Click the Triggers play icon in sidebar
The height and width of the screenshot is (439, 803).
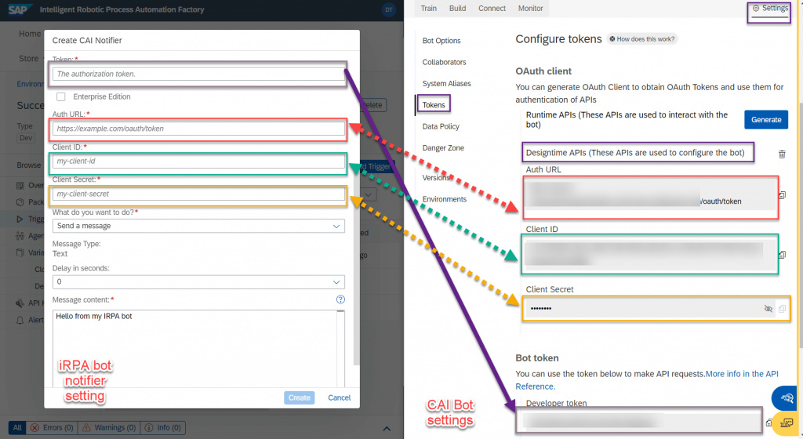tap(20, 219)
